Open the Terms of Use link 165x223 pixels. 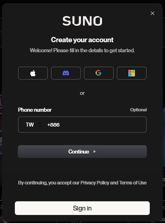pos(133,183)
